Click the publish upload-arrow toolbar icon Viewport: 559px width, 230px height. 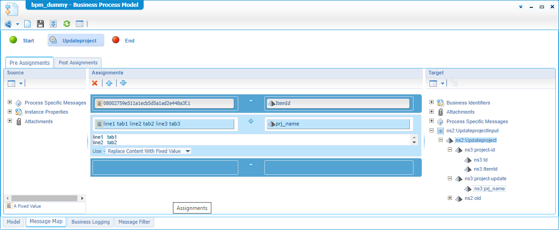[x=54, y=24]
